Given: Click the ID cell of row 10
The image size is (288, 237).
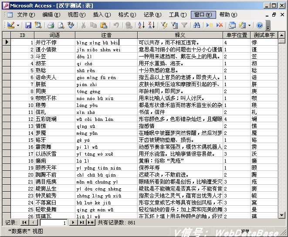Looking at the screenshot, I should pos(22,105).
